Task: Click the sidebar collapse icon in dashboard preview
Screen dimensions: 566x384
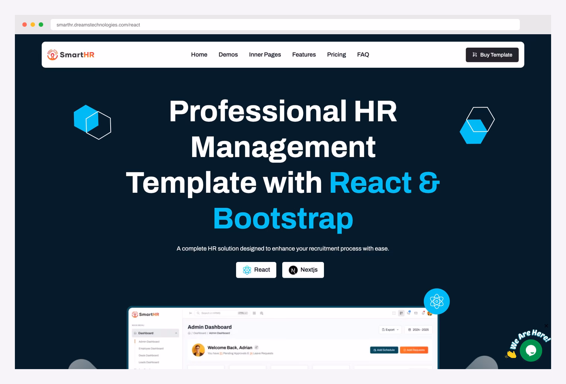Action: pyautogui.click(x=190, y=313)
